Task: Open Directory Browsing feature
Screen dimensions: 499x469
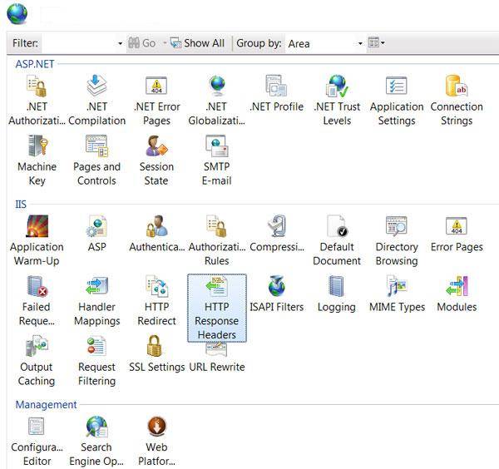Action: click(x=397, y=240)
